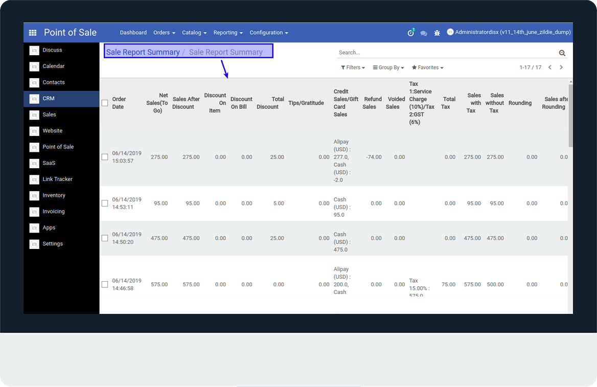Click the -74.00 refund sales cell

click(374, 157)
